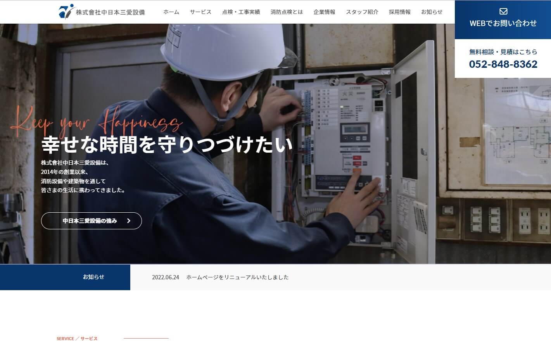Select 消防点検とは in the navigation

[x=287, y=12]
